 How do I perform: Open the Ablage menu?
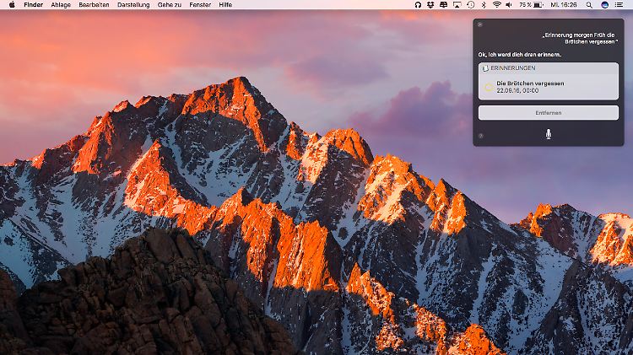tap(61, 5)
